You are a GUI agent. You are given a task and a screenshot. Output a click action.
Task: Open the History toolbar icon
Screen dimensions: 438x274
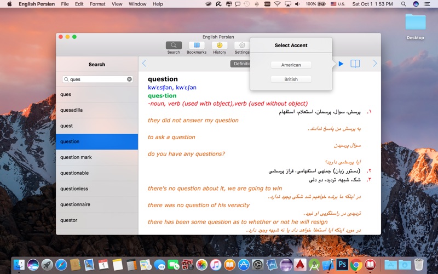click(220, 45)
